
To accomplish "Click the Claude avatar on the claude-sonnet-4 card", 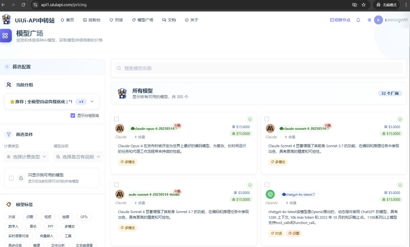I will [x=270, y=128].
